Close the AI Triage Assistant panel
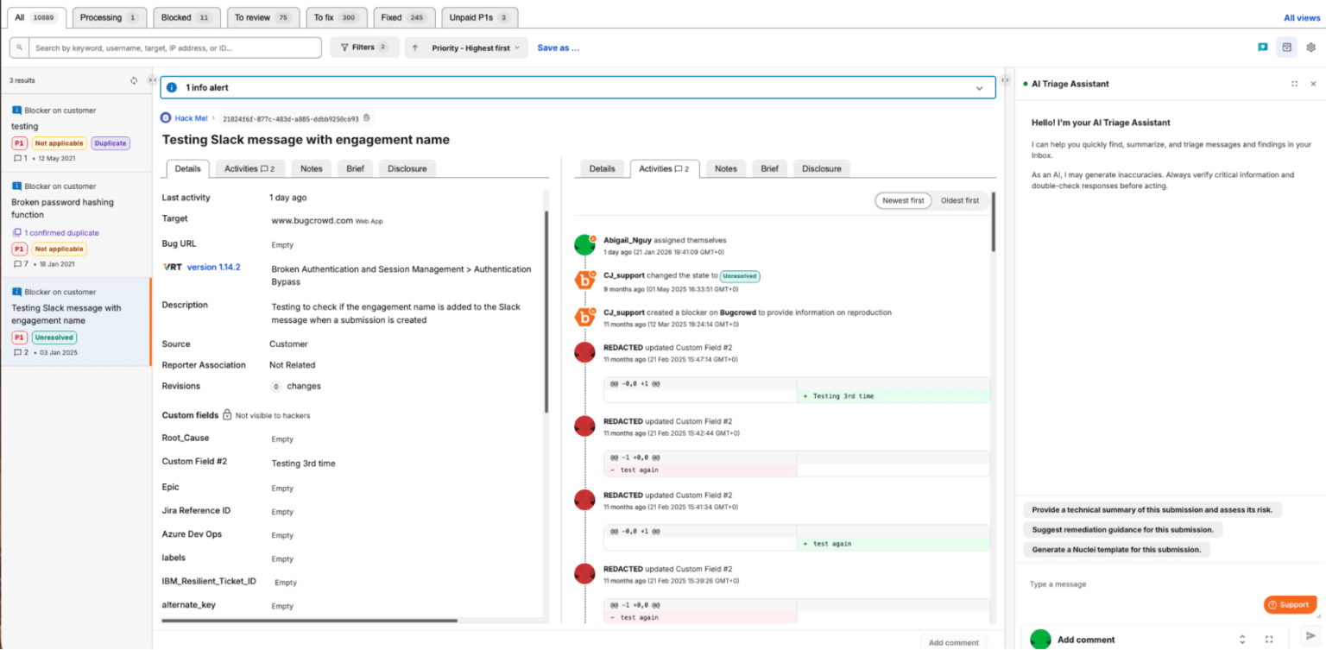This screenshot has height=650, width=1326. (x=1313, y=84)
